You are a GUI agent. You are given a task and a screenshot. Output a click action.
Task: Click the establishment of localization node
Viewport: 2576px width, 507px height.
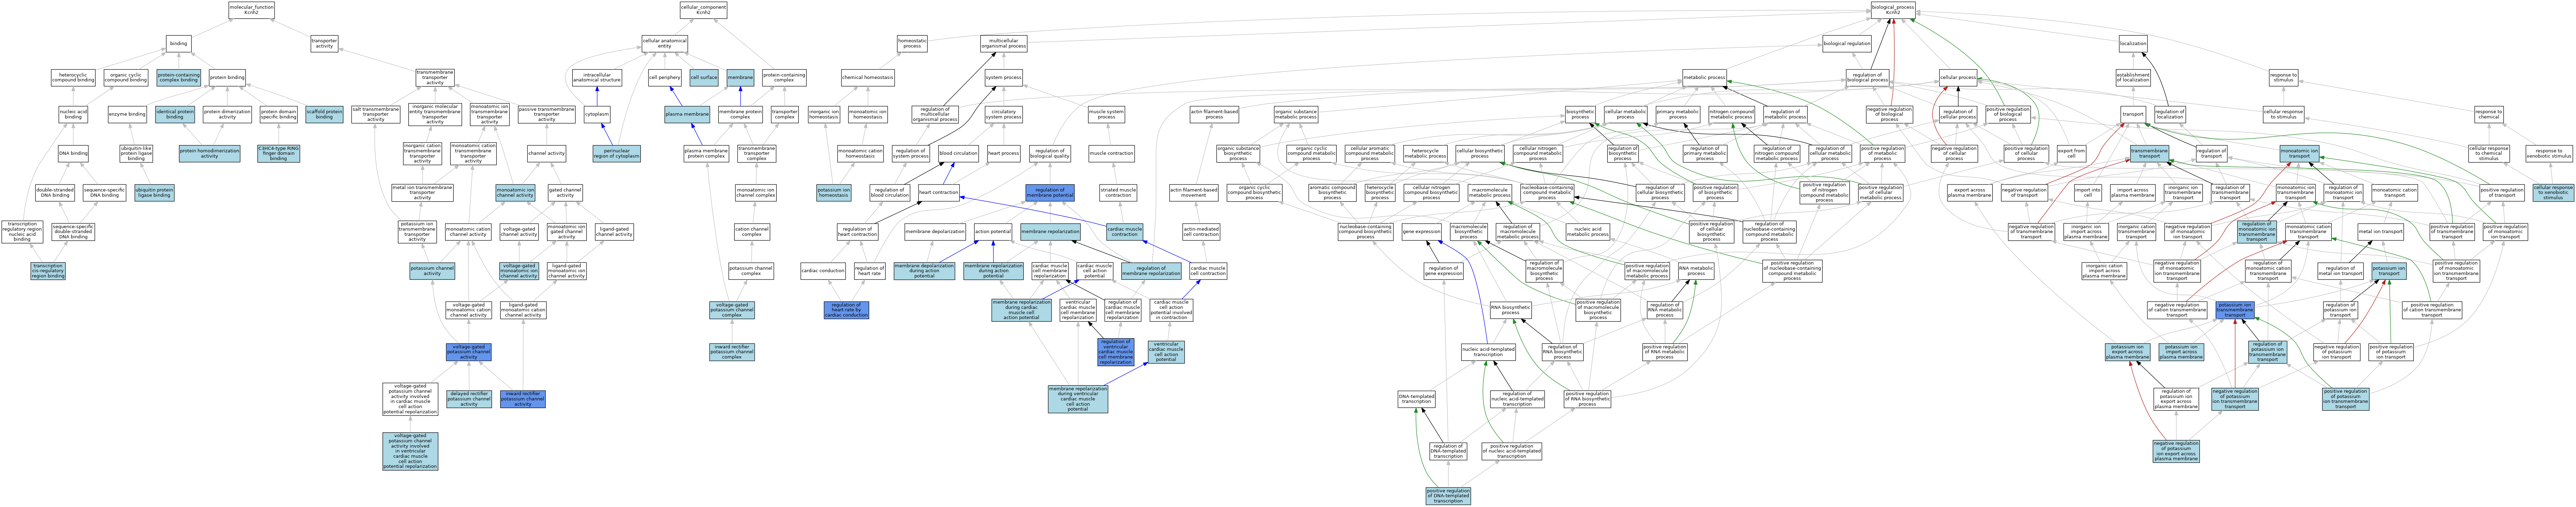[x=2133, y=78]
